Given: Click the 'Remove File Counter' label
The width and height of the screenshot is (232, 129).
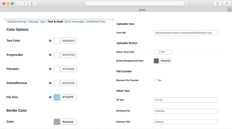Looking at the screenshot, I should (128, 80).
